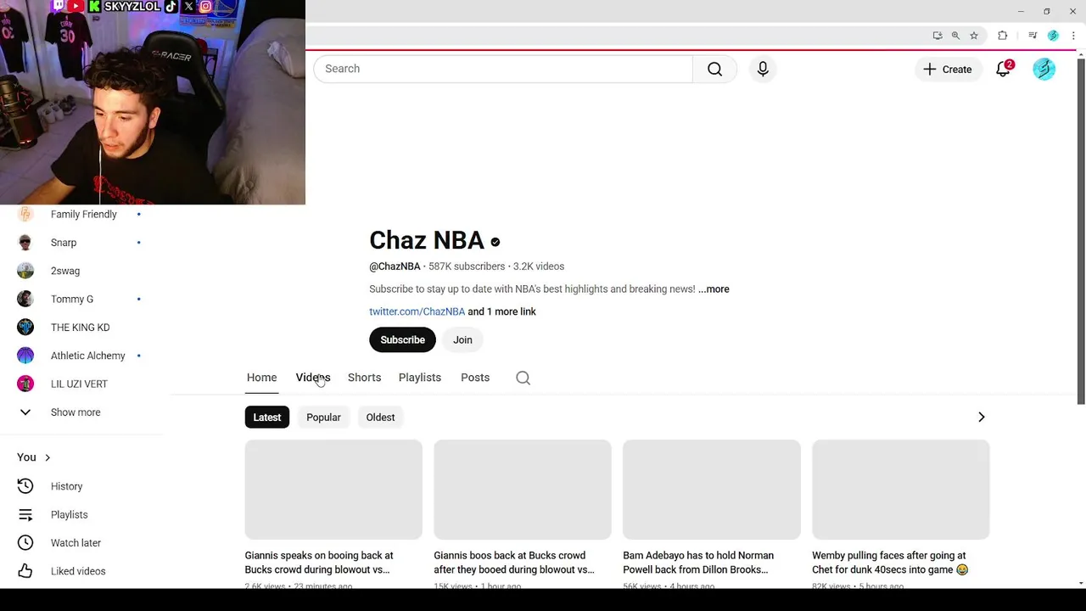Switch to the Home channel tab
Image resolution: width=1086 pixels, height=611 pixels.
point(261,378)
